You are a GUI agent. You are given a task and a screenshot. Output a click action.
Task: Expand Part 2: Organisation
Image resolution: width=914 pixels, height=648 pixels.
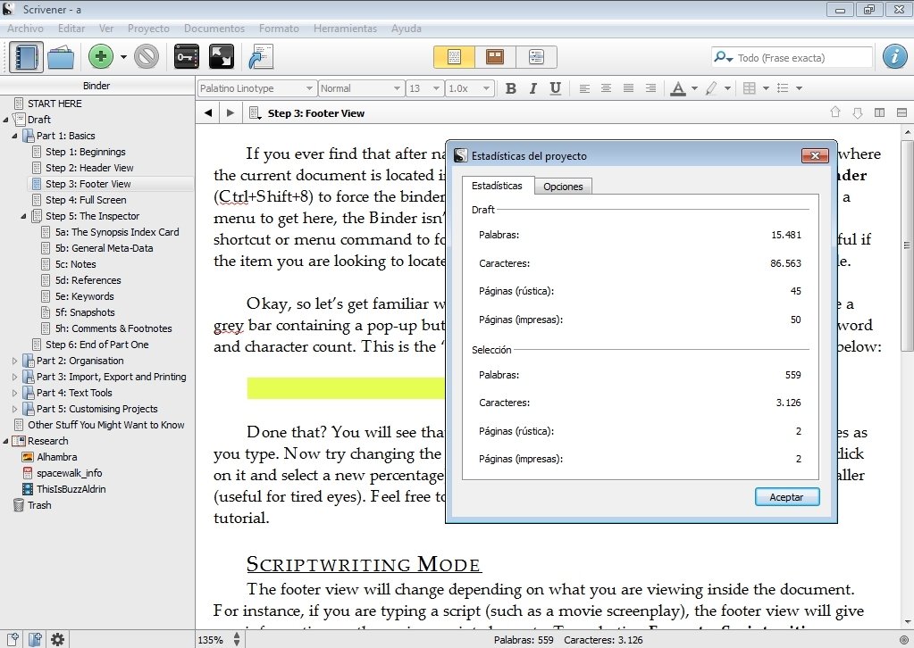15,361
